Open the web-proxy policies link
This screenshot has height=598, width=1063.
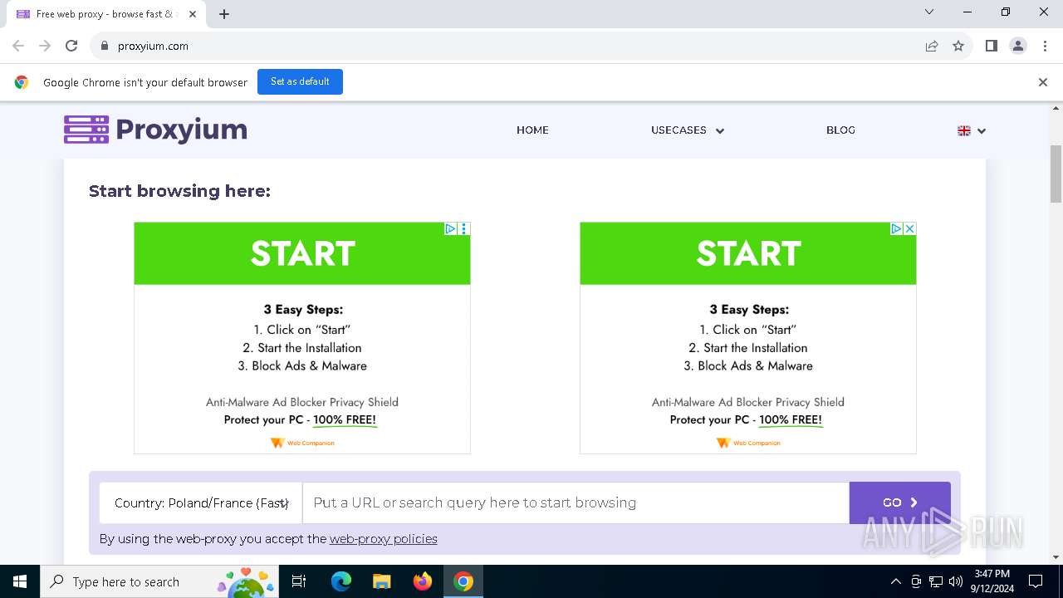click(383, 539)
